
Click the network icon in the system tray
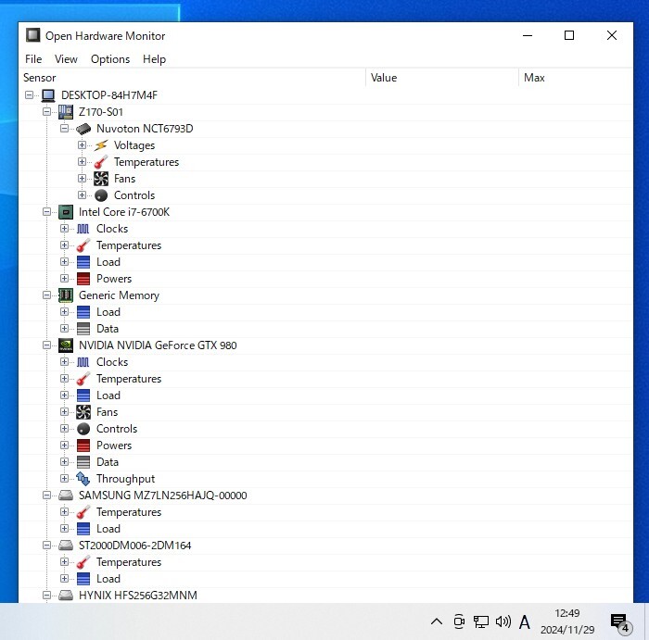tap(481, 621)
